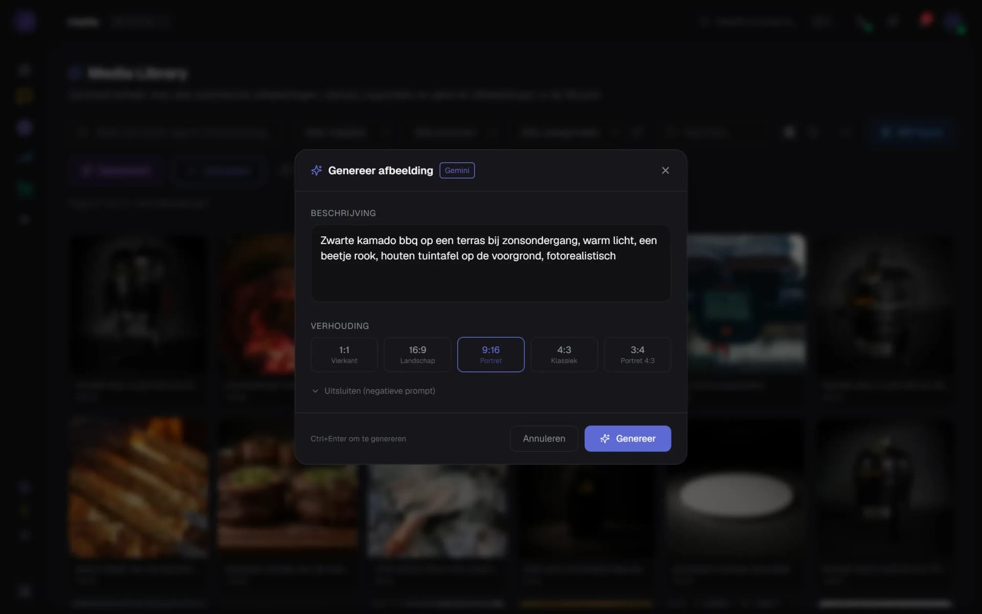Click Annuleren to cancel generation
Viewport: 982px width, 614px height.
[x=544, y=438]
